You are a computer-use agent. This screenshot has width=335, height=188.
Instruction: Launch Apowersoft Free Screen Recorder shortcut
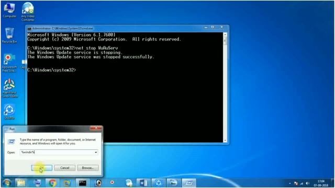tap(9, 63)
